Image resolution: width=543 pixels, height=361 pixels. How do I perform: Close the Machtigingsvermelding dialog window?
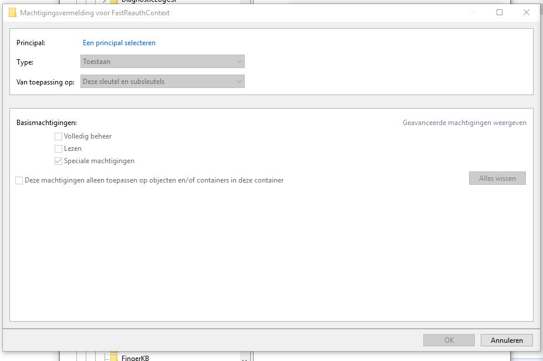[527, 12]
